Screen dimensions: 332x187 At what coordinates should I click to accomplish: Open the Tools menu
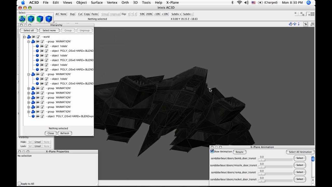(x=146, y=3)
